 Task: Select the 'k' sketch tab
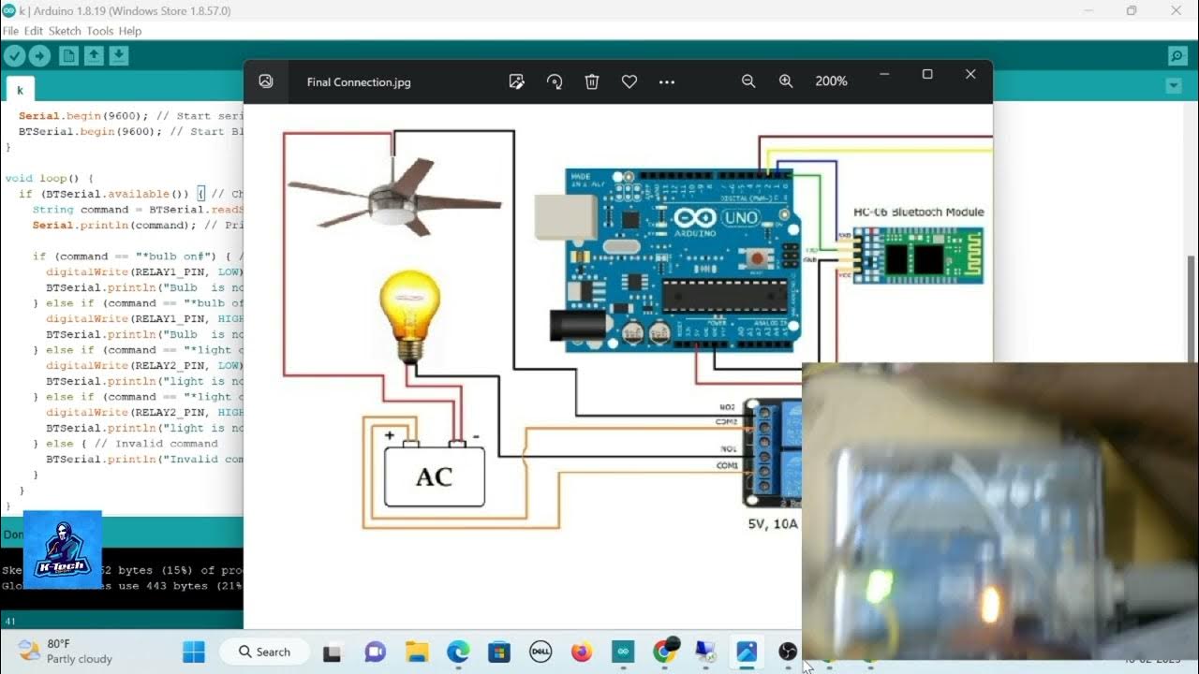(x=20, y=90)
